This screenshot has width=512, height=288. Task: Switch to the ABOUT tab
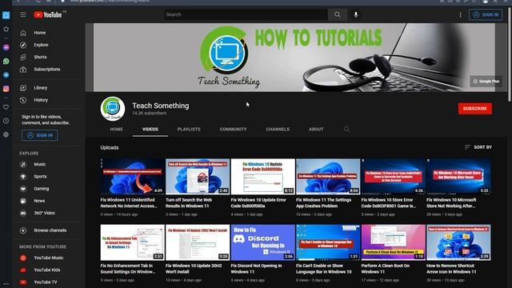316,130
